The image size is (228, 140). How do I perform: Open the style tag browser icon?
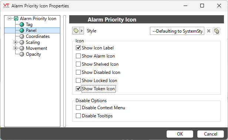(217, 31)
